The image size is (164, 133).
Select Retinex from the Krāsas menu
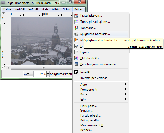[86, 130]
